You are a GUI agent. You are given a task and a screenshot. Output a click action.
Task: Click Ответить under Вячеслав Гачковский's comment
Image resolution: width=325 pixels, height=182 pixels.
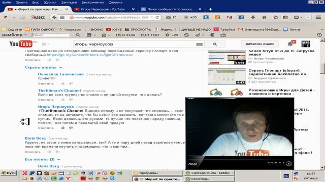coord(46,83)
